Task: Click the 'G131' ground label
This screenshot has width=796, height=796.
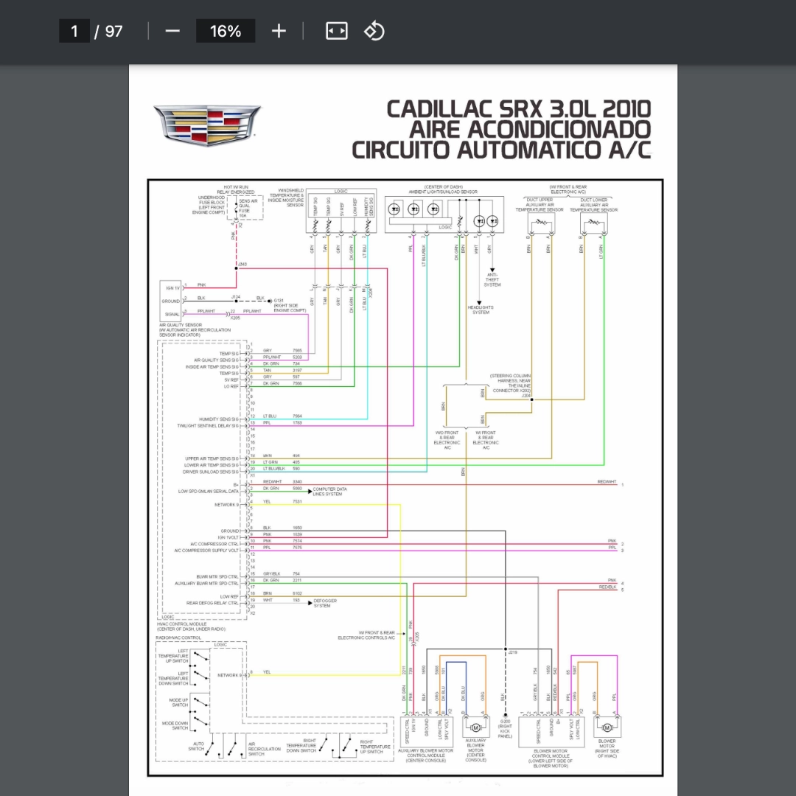Action: click(x=278, y=301)
